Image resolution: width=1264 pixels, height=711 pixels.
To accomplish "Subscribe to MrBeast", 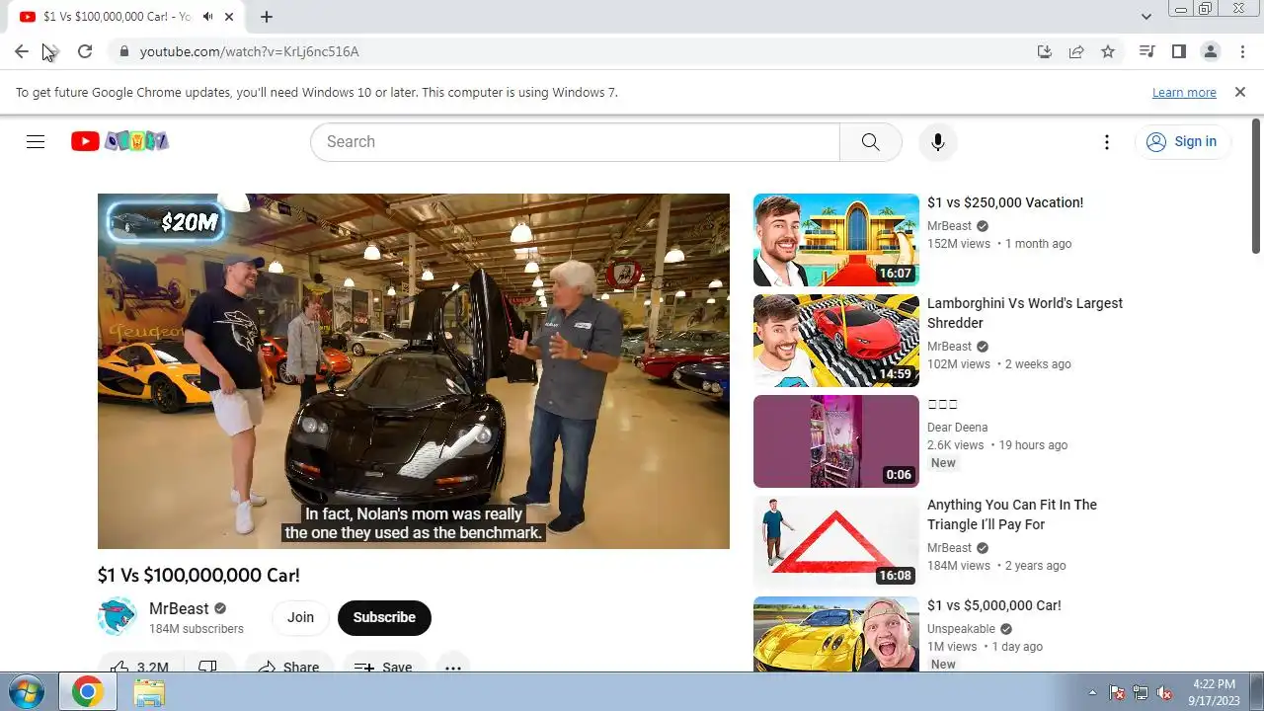I will tap(384, 617).
